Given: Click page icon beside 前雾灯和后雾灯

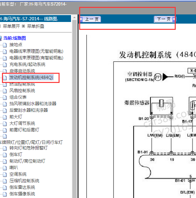Looking at the screenshot, I should coord(5,130).
